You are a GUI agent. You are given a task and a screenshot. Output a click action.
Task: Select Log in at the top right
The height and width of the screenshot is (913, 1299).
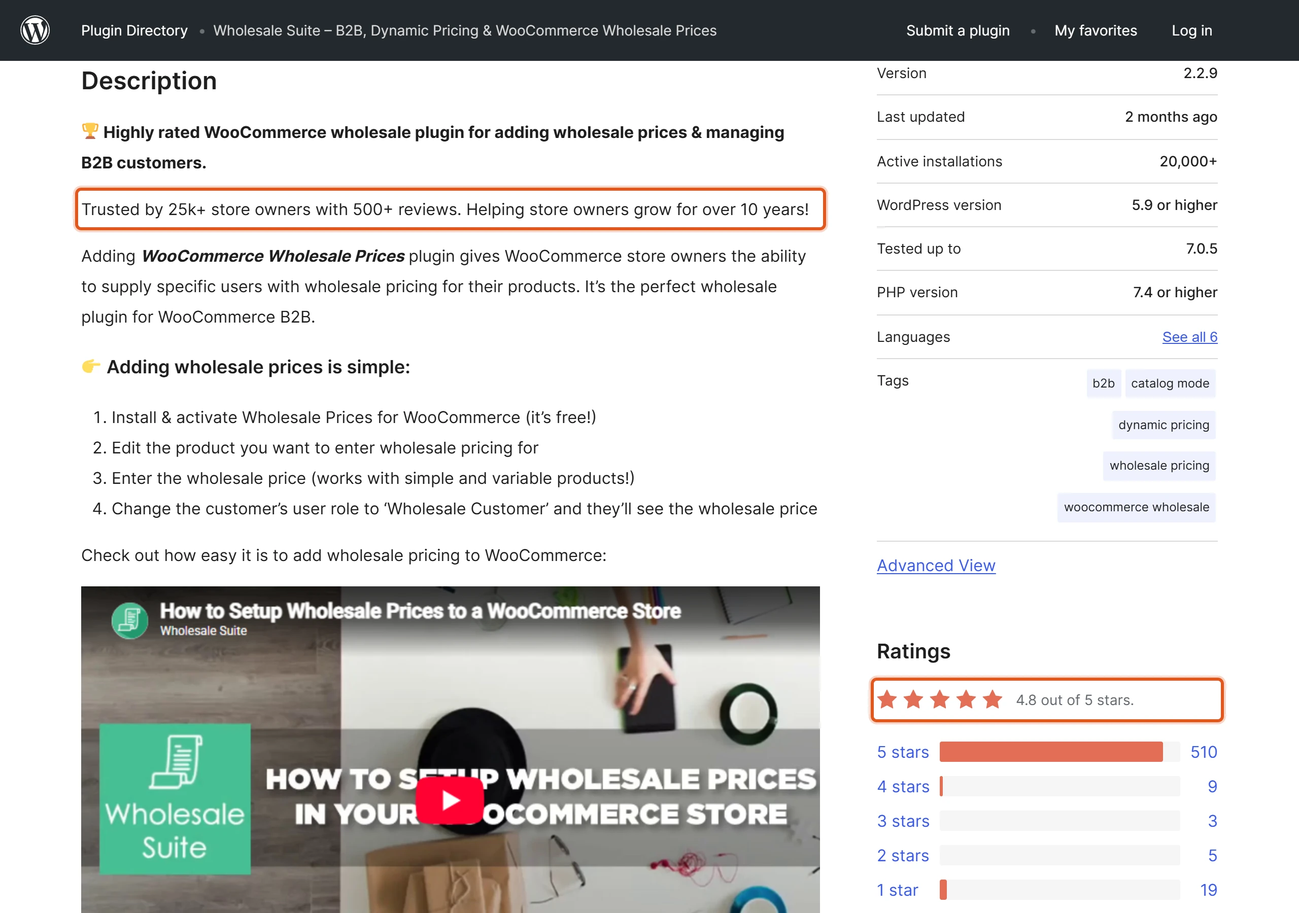pyautogui.click(x=1191, y=30)
